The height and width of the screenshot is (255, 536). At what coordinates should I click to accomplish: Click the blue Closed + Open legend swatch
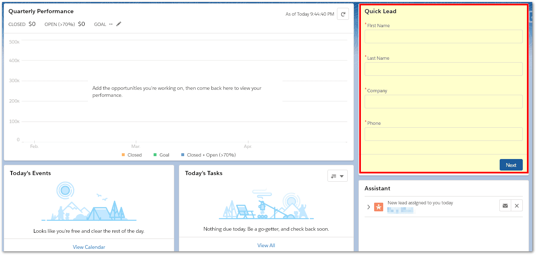tap(183, 155)
